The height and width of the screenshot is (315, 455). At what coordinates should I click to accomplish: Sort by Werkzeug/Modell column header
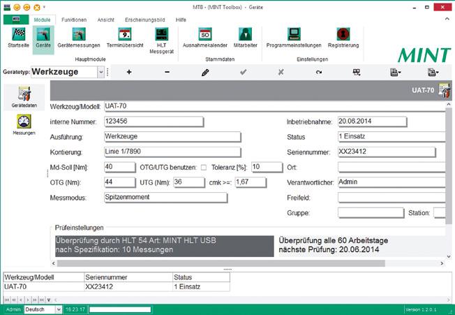point(44,277)
